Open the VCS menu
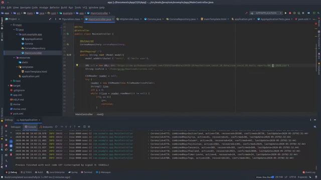The image size is (321, 180). [85, 7]
